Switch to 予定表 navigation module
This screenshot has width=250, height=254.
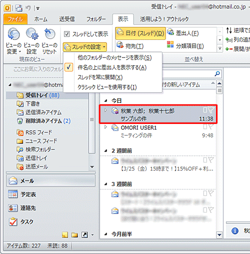[51, 194]
